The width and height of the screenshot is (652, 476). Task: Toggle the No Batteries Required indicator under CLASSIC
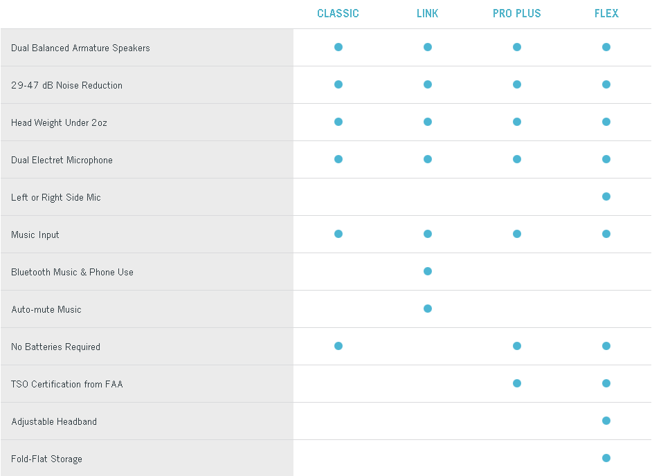click(x=338, y=346)
